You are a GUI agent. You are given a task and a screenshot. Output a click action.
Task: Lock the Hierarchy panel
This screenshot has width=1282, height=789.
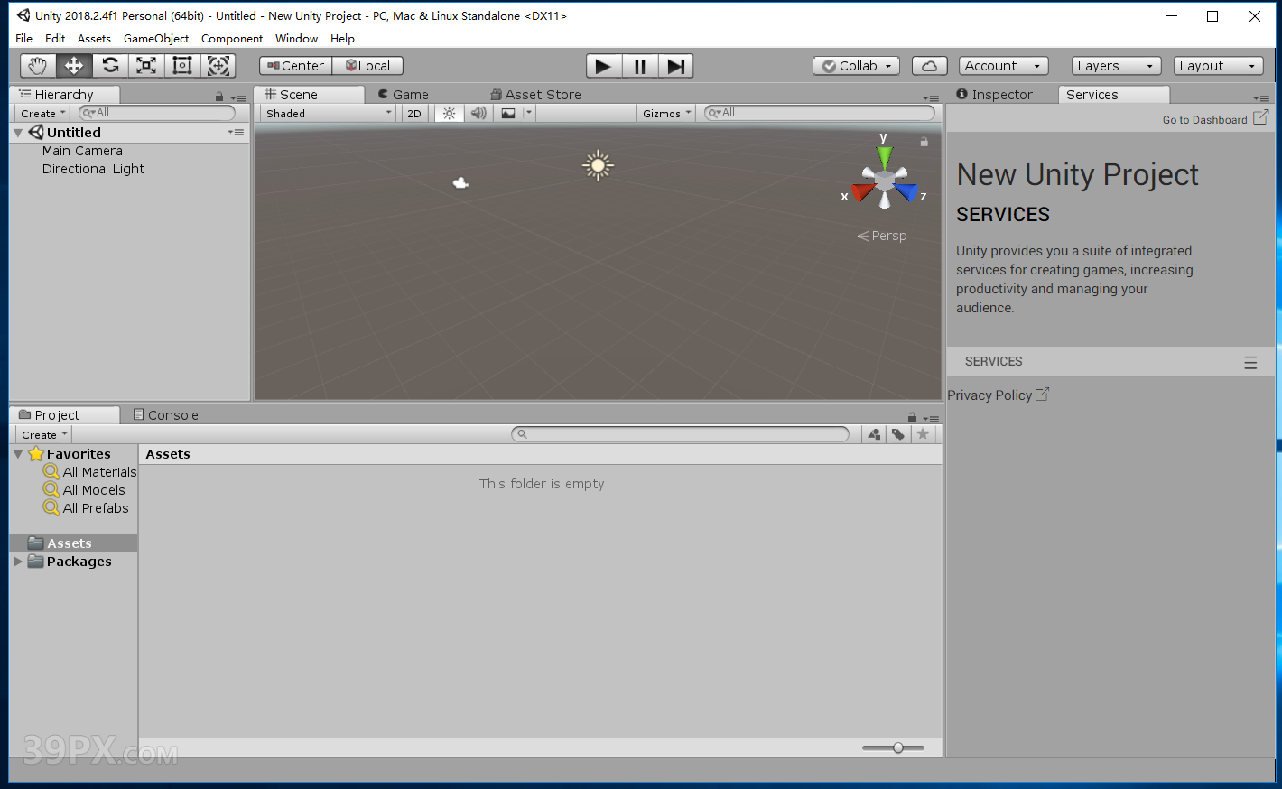[219, 97]
